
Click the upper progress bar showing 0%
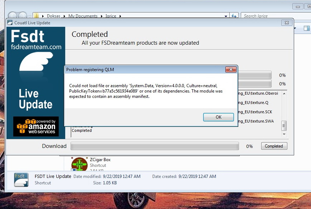tap(255, 75)
